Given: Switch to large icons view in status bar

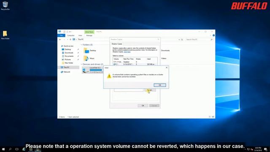Looking at the screenshot, I should click(x=213, y=117).
